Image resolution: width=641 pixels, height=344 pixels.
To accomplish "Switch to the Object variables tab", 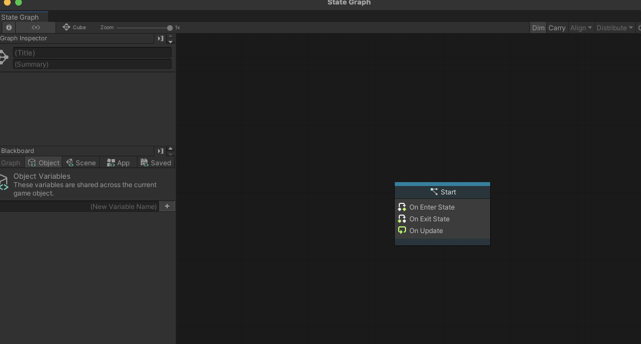I will 43,162.
